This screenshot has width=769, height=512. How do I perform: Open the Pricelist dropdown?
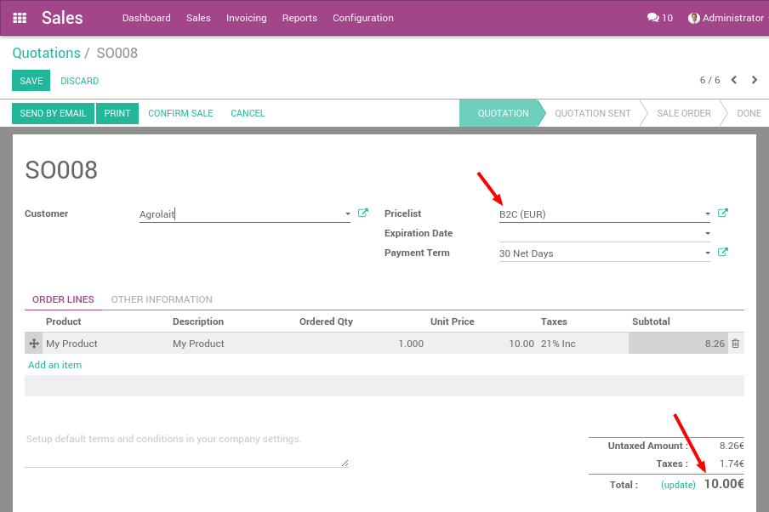point(707,213)
